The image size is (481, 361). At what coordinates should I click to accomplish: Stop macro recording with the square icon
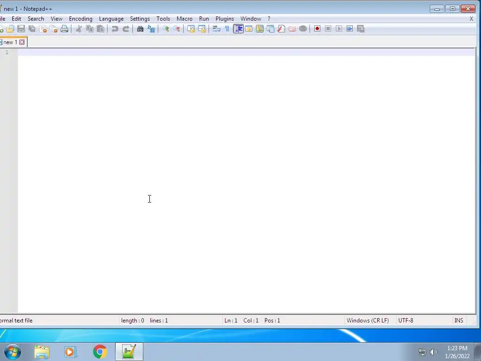pos(328,29)
